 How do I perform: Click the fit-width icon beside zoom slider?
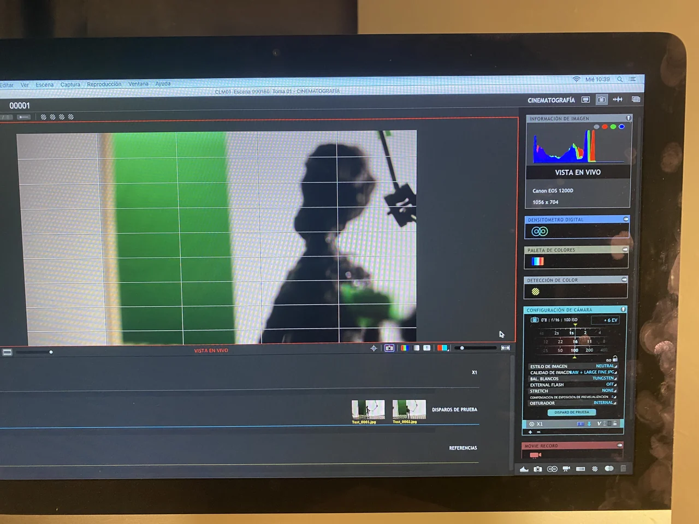(x=506, y=348)
